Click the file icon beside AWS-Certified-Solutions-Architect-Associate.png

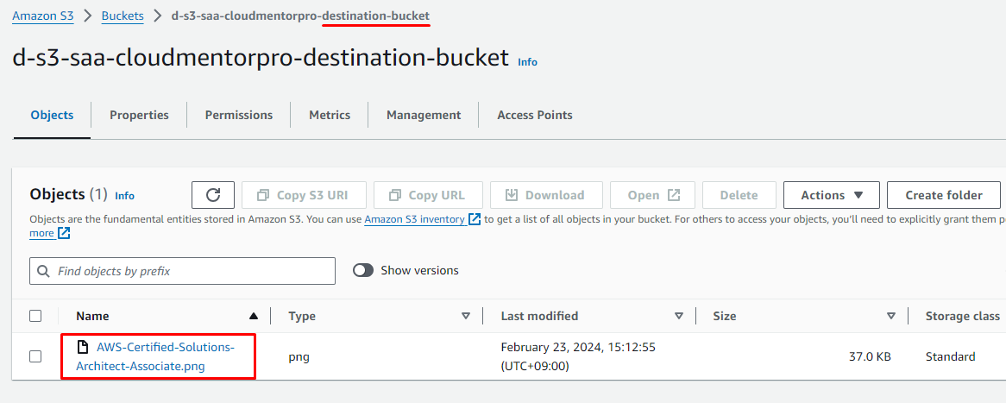tap(83, 347)
